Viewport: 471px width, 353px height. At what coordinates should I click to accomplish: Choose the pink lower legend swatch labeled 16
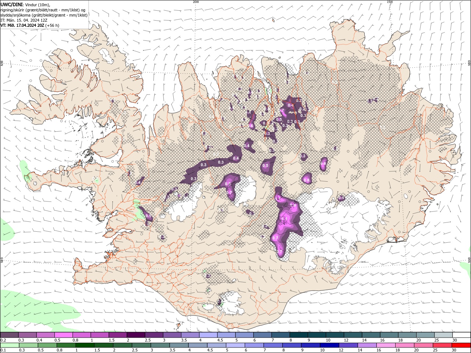(386, 345)
